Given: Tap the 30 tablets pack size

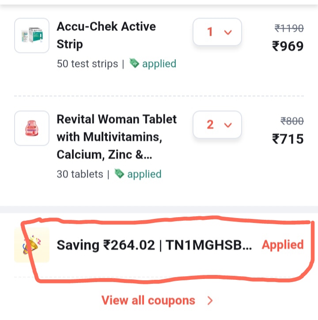Looking at the screenshot, I should (80, 174).
